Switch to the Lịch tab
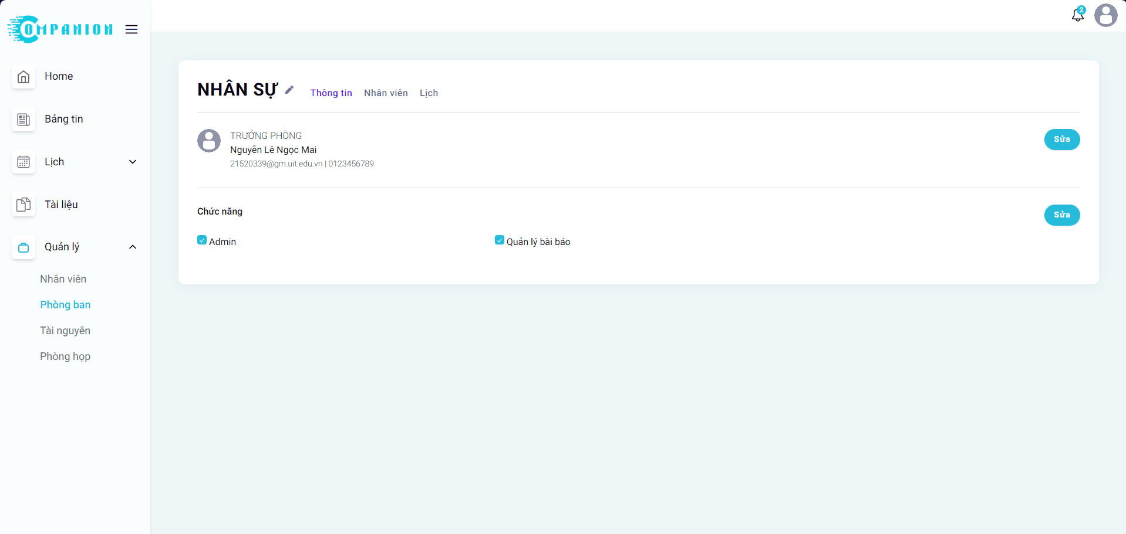This screenshot has width=1126, height=534. 429,93
